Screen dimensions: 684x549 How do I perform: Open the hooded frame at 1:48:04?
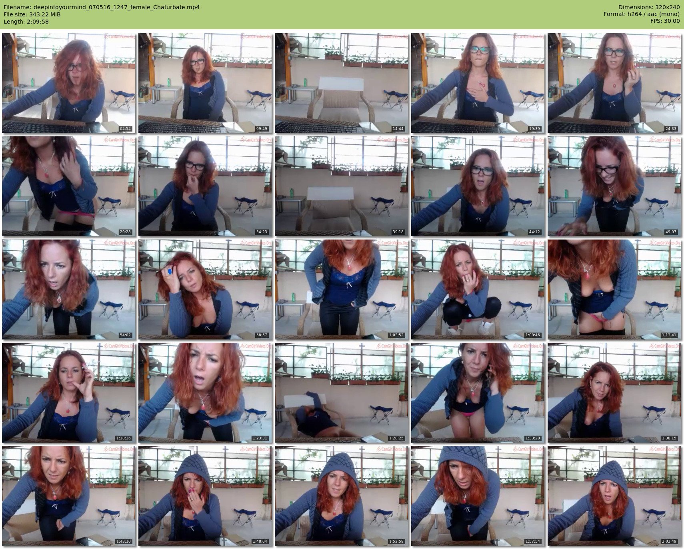click(x=205, y=496)
